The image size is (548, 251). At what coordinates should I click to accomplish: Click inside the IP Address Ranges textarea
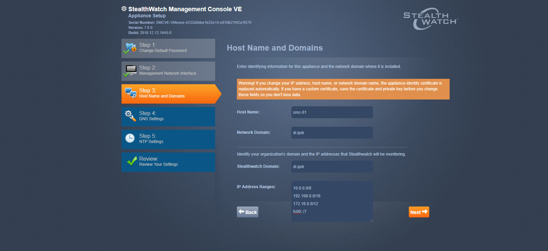[x=332, y=201]
